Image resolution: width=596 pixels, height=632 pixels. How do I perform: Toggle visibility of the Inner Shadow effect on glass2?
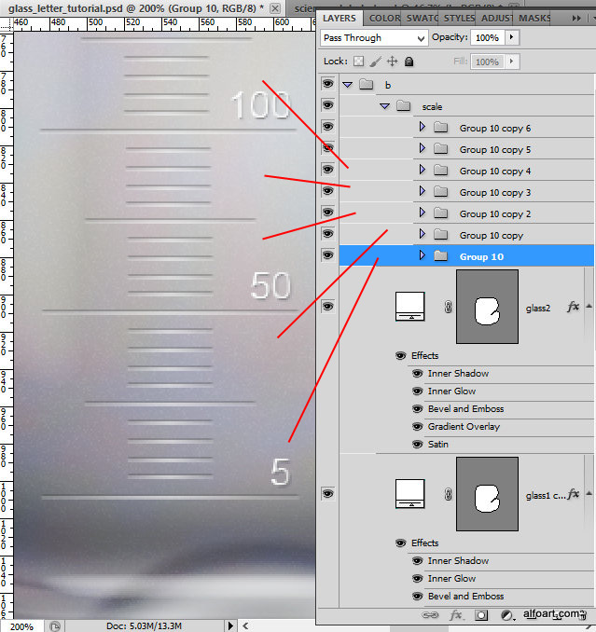[x=417, y=374]
